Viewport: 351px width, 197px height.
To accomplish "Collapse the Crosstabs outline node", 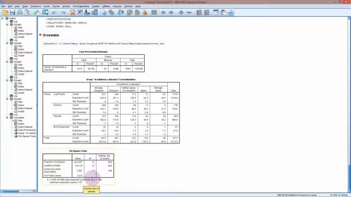I will 7,118.
